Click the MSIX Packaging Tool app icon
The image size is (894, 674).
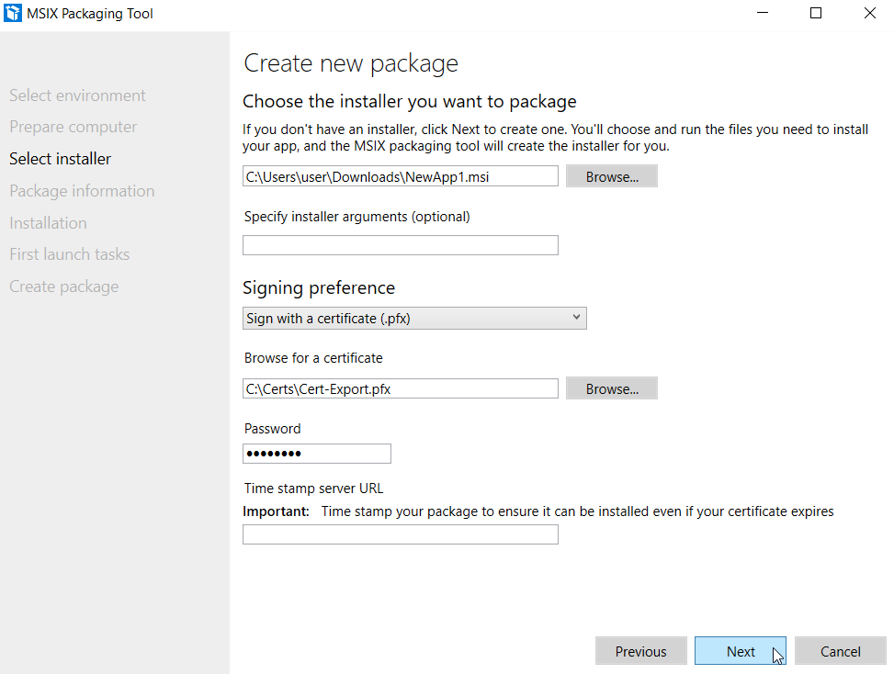(13, 13)
